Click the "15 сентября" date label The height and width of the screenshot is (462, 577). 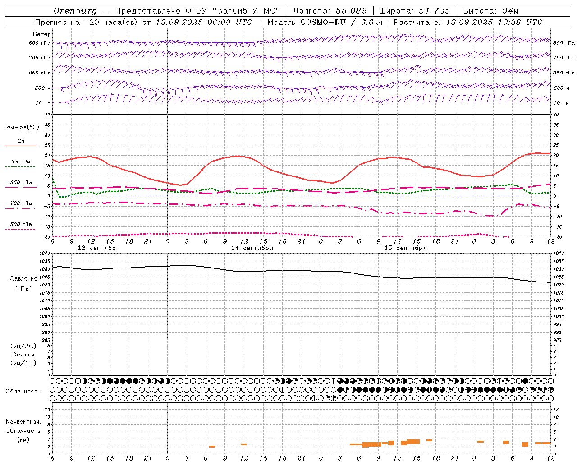405,248
